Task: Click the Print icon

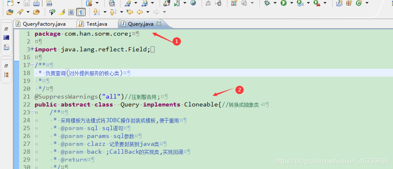Action: coord(36,3)
